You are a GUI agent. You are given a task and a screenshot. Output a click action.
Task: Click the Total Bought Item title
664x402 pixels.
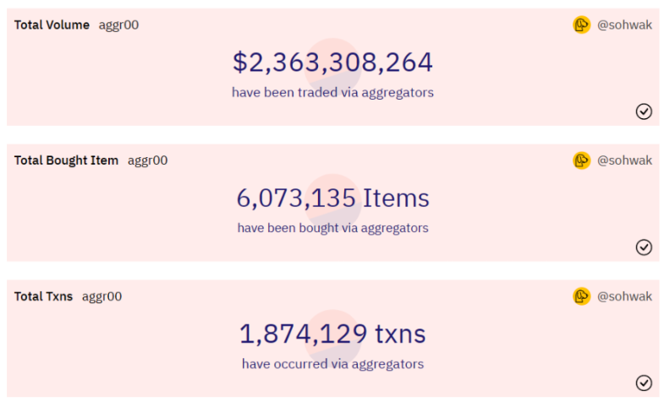[66, 160]
